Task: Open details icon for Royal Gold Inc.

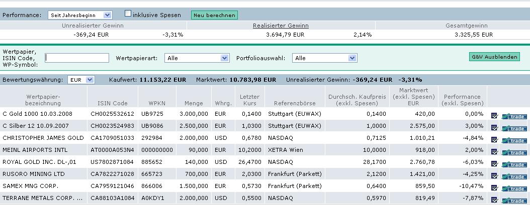Action: (x=494, y=164)
